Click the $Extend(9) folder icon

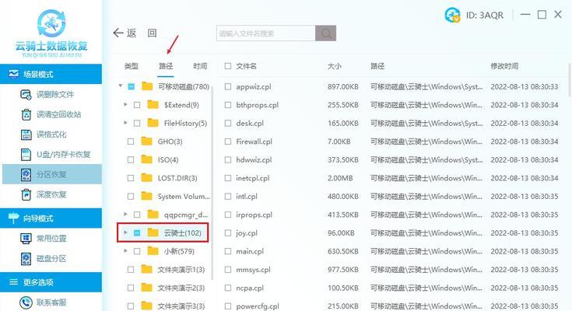click(x=153, y=105)
